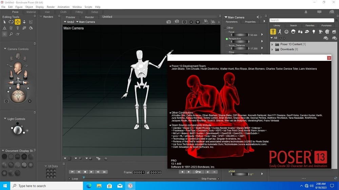Open the Face expressions library category

tap(286, 31)
